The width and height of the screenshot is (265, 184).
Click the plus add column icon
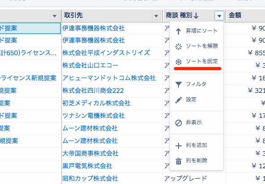(x=179, y=146)
